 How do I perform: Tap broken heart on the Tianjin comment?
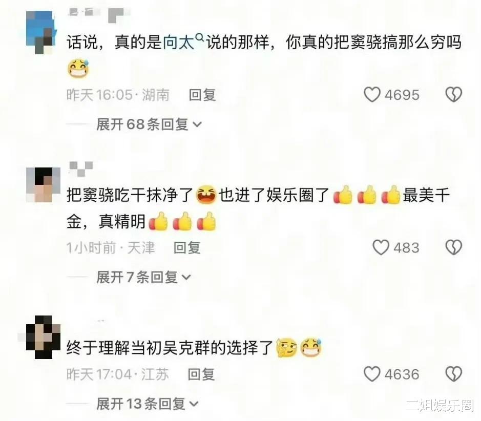point(453,247)
